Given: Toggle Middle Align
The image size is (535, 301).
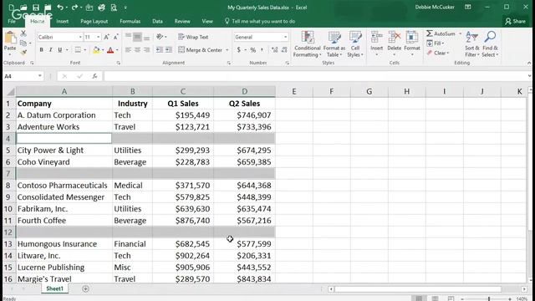Looking at the screenshot, I should [137, 37].
